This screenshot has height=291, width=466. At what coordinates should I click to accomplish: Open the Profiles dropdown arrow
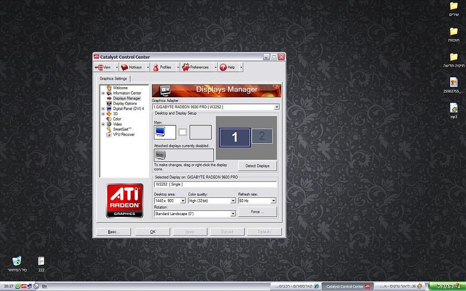(x=178, y=68)
